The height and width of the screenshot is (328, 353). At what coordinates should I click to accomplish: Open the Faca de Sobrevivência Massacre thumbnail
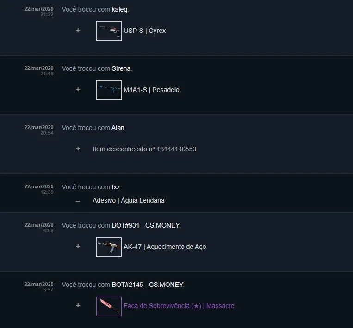tap(109, 306)
